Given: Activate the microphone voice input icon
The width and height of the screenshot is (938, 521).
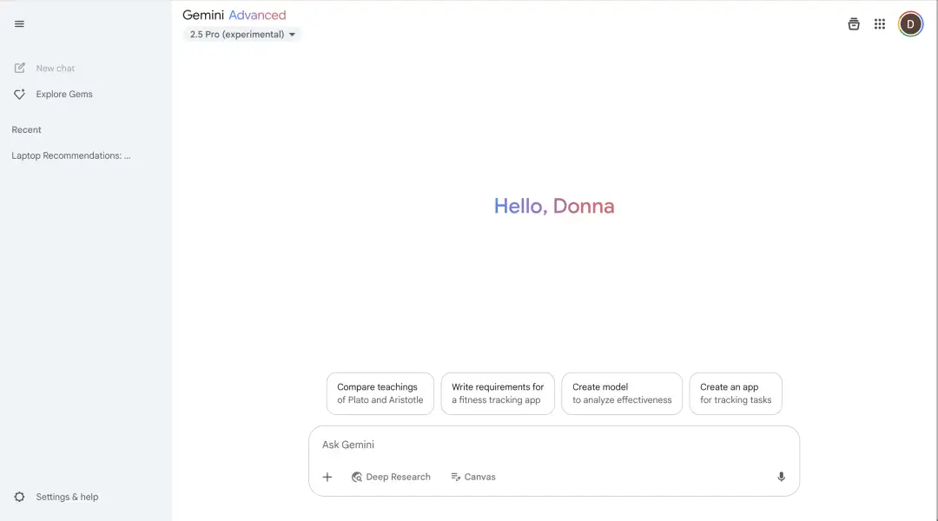Looking at the screenshot, I should pos(781,477).
